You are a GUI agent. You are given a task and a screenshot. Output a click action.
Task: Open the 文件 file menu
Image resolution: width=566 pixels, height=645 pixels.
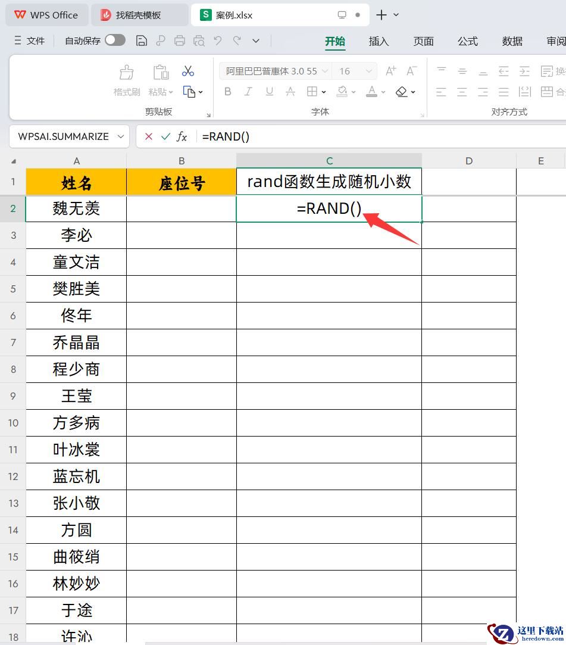click(30, 40)
